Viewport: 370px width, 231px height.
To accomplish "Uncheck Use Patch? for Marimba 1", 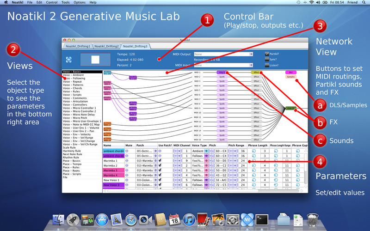I will [160, 160].
